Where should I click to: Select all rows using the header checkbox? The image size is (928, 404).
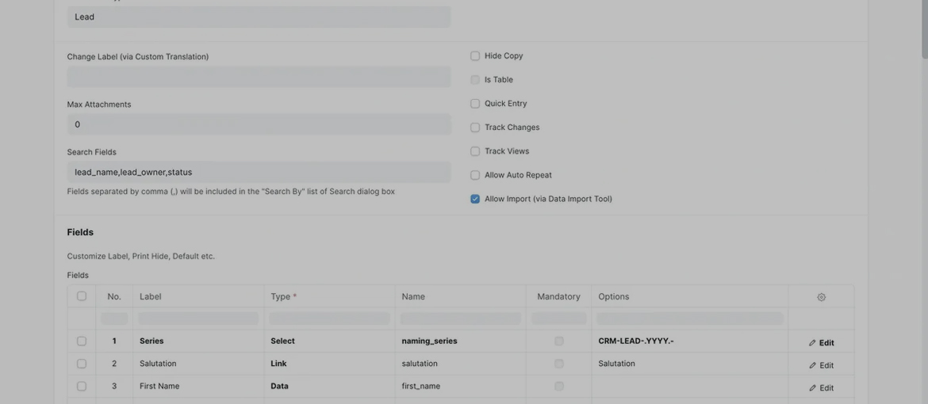click(82, 296)
